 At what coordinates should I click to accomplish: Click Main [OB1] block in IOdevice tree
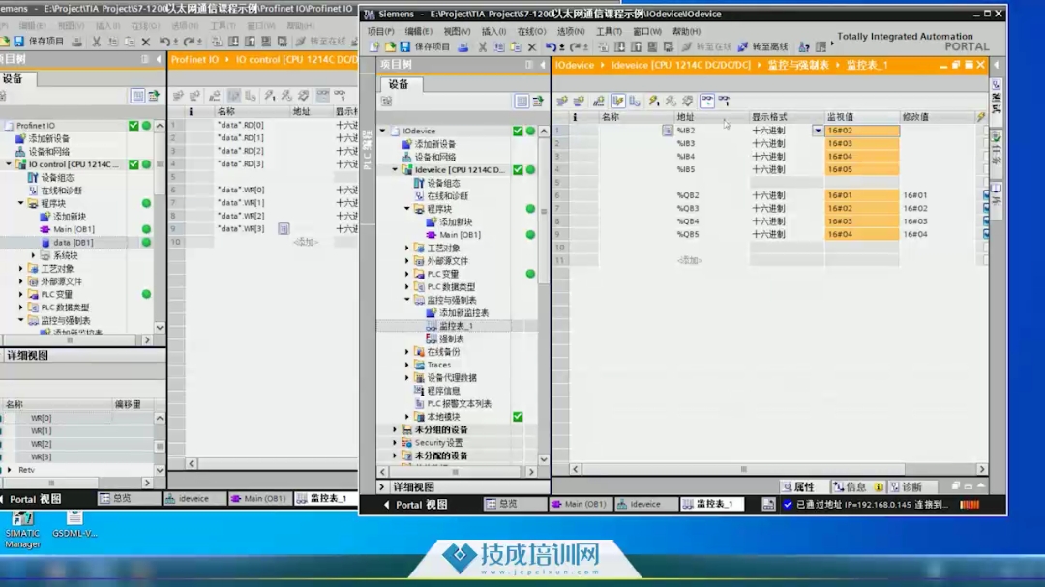[460, 235]
